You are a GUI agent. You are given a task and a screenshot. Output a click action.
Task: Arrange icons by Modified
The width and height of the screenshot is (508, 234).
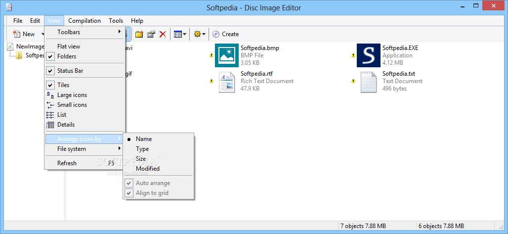click(159, 169)
